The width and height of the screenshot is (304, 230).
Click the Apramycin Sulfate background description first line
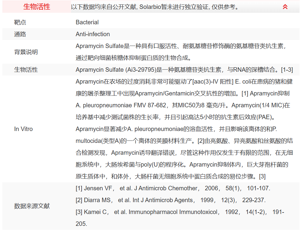tap(181, 46)
